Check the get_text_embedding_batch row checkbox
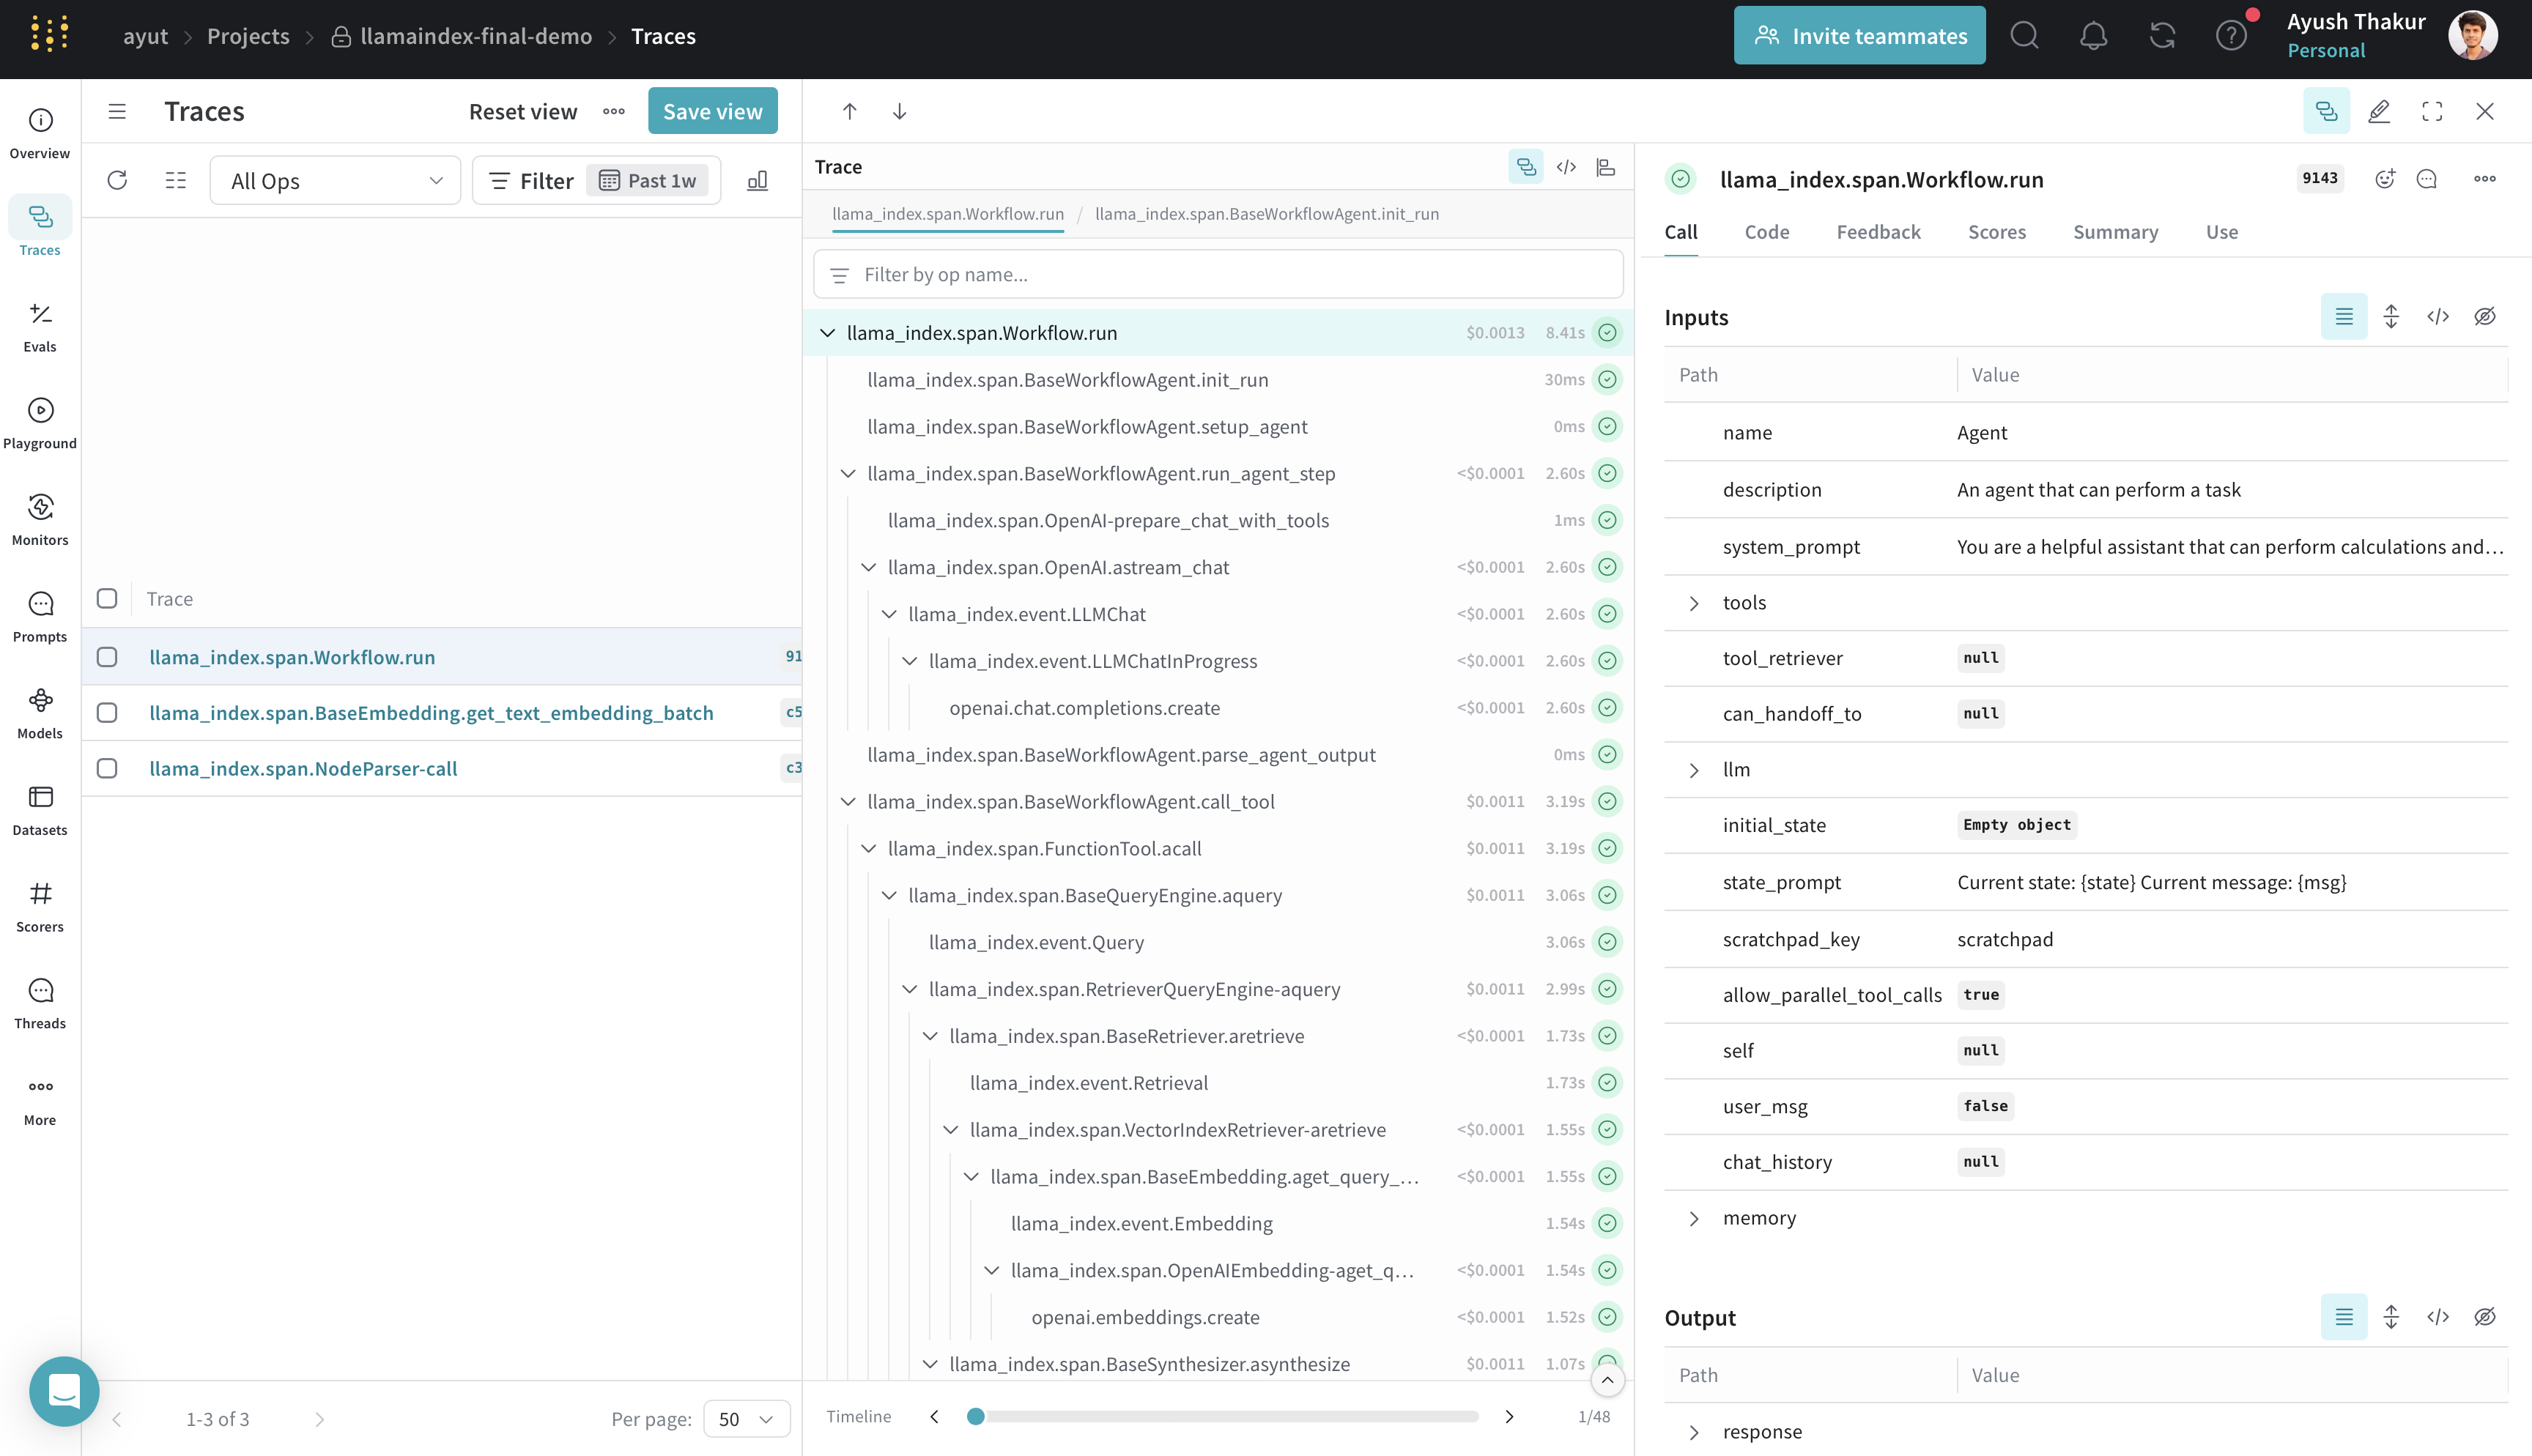2532x1456 pixels. [107, 712]
